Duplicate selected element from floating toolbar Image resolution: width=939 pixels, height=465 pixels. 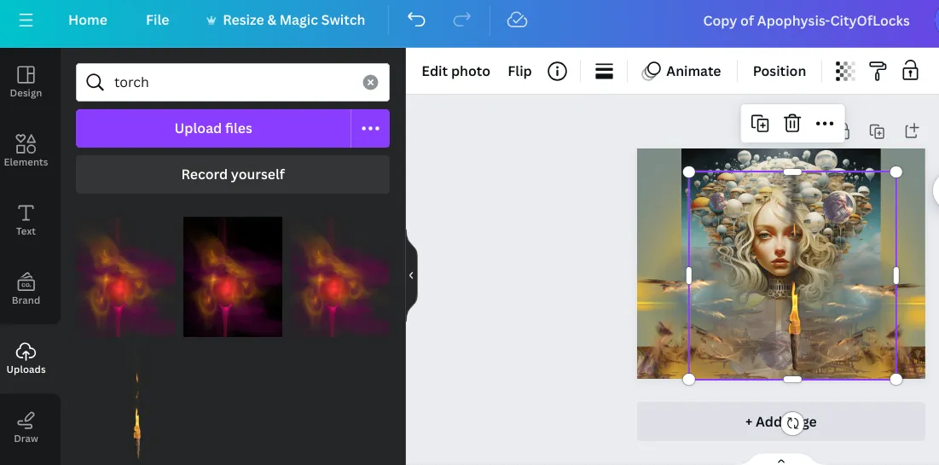[x=760, y=124]
